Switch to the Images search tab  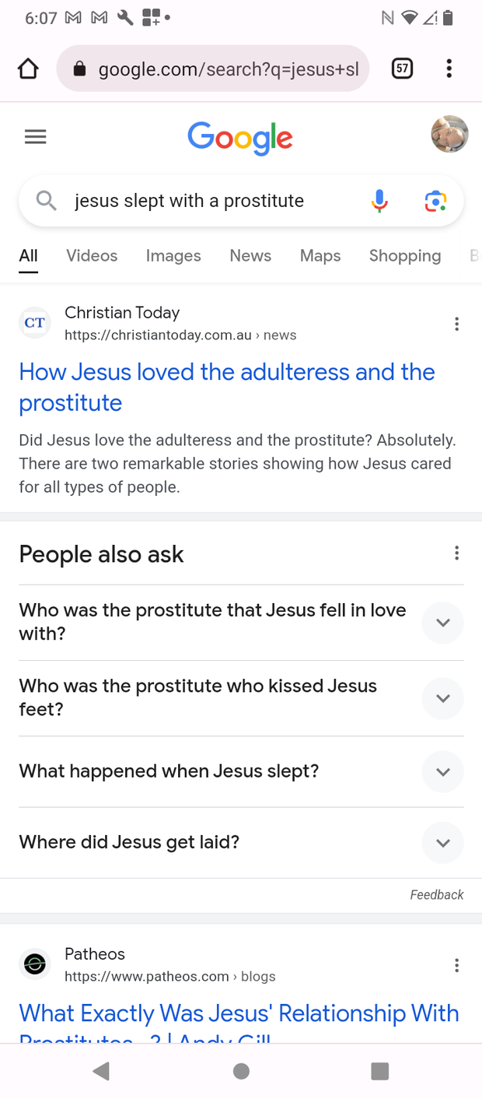[x=173, y=256]
